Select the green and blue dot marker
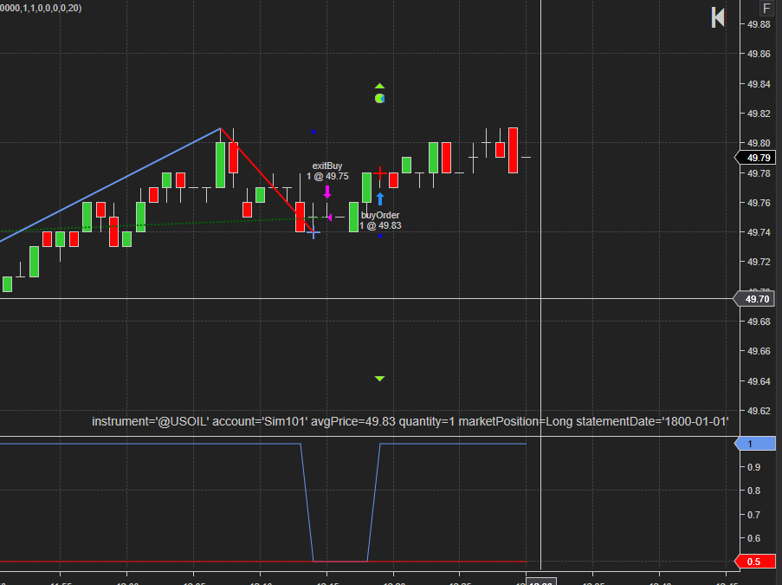The width and height of the screenshot is (782, 585). coord(379,98)
